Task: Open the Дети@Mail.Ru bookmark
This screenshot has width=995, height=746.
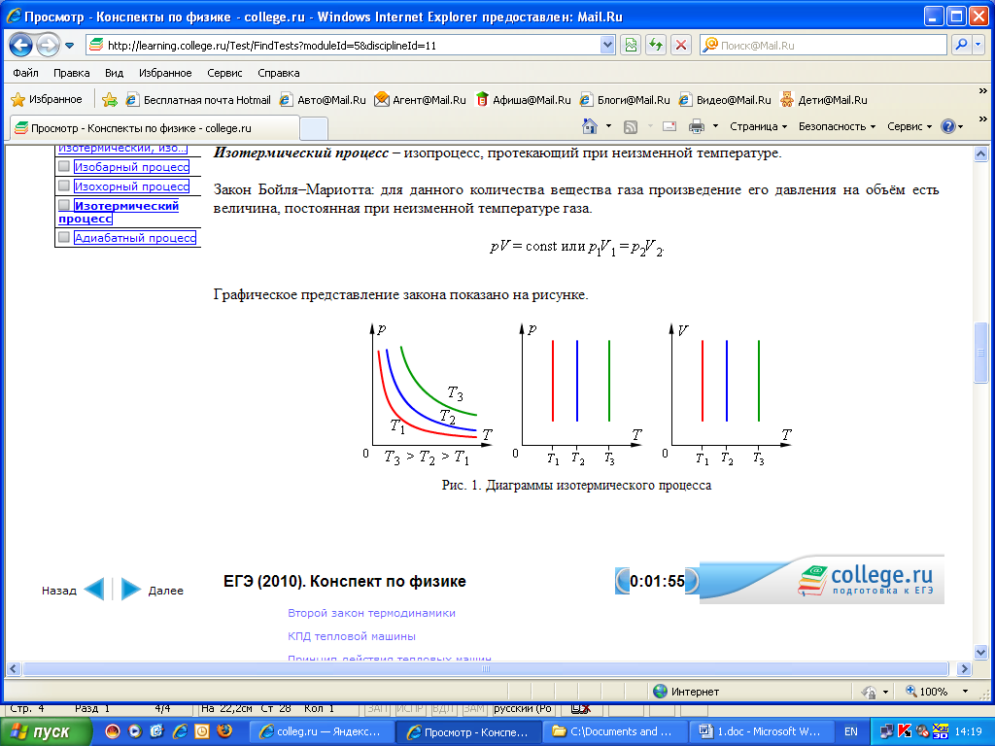Action: (824, 100)
